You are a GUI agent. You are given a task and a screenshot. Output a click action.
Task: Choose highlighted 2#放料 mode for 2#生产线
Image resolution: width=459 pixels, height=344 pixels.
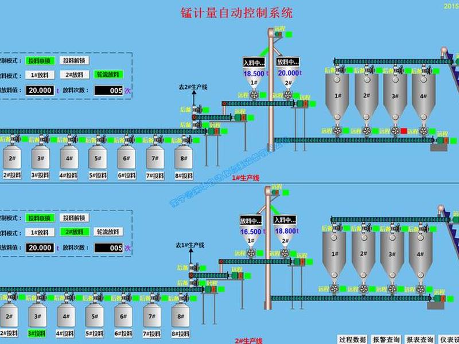pyautogui.click(x=75, y=232)
